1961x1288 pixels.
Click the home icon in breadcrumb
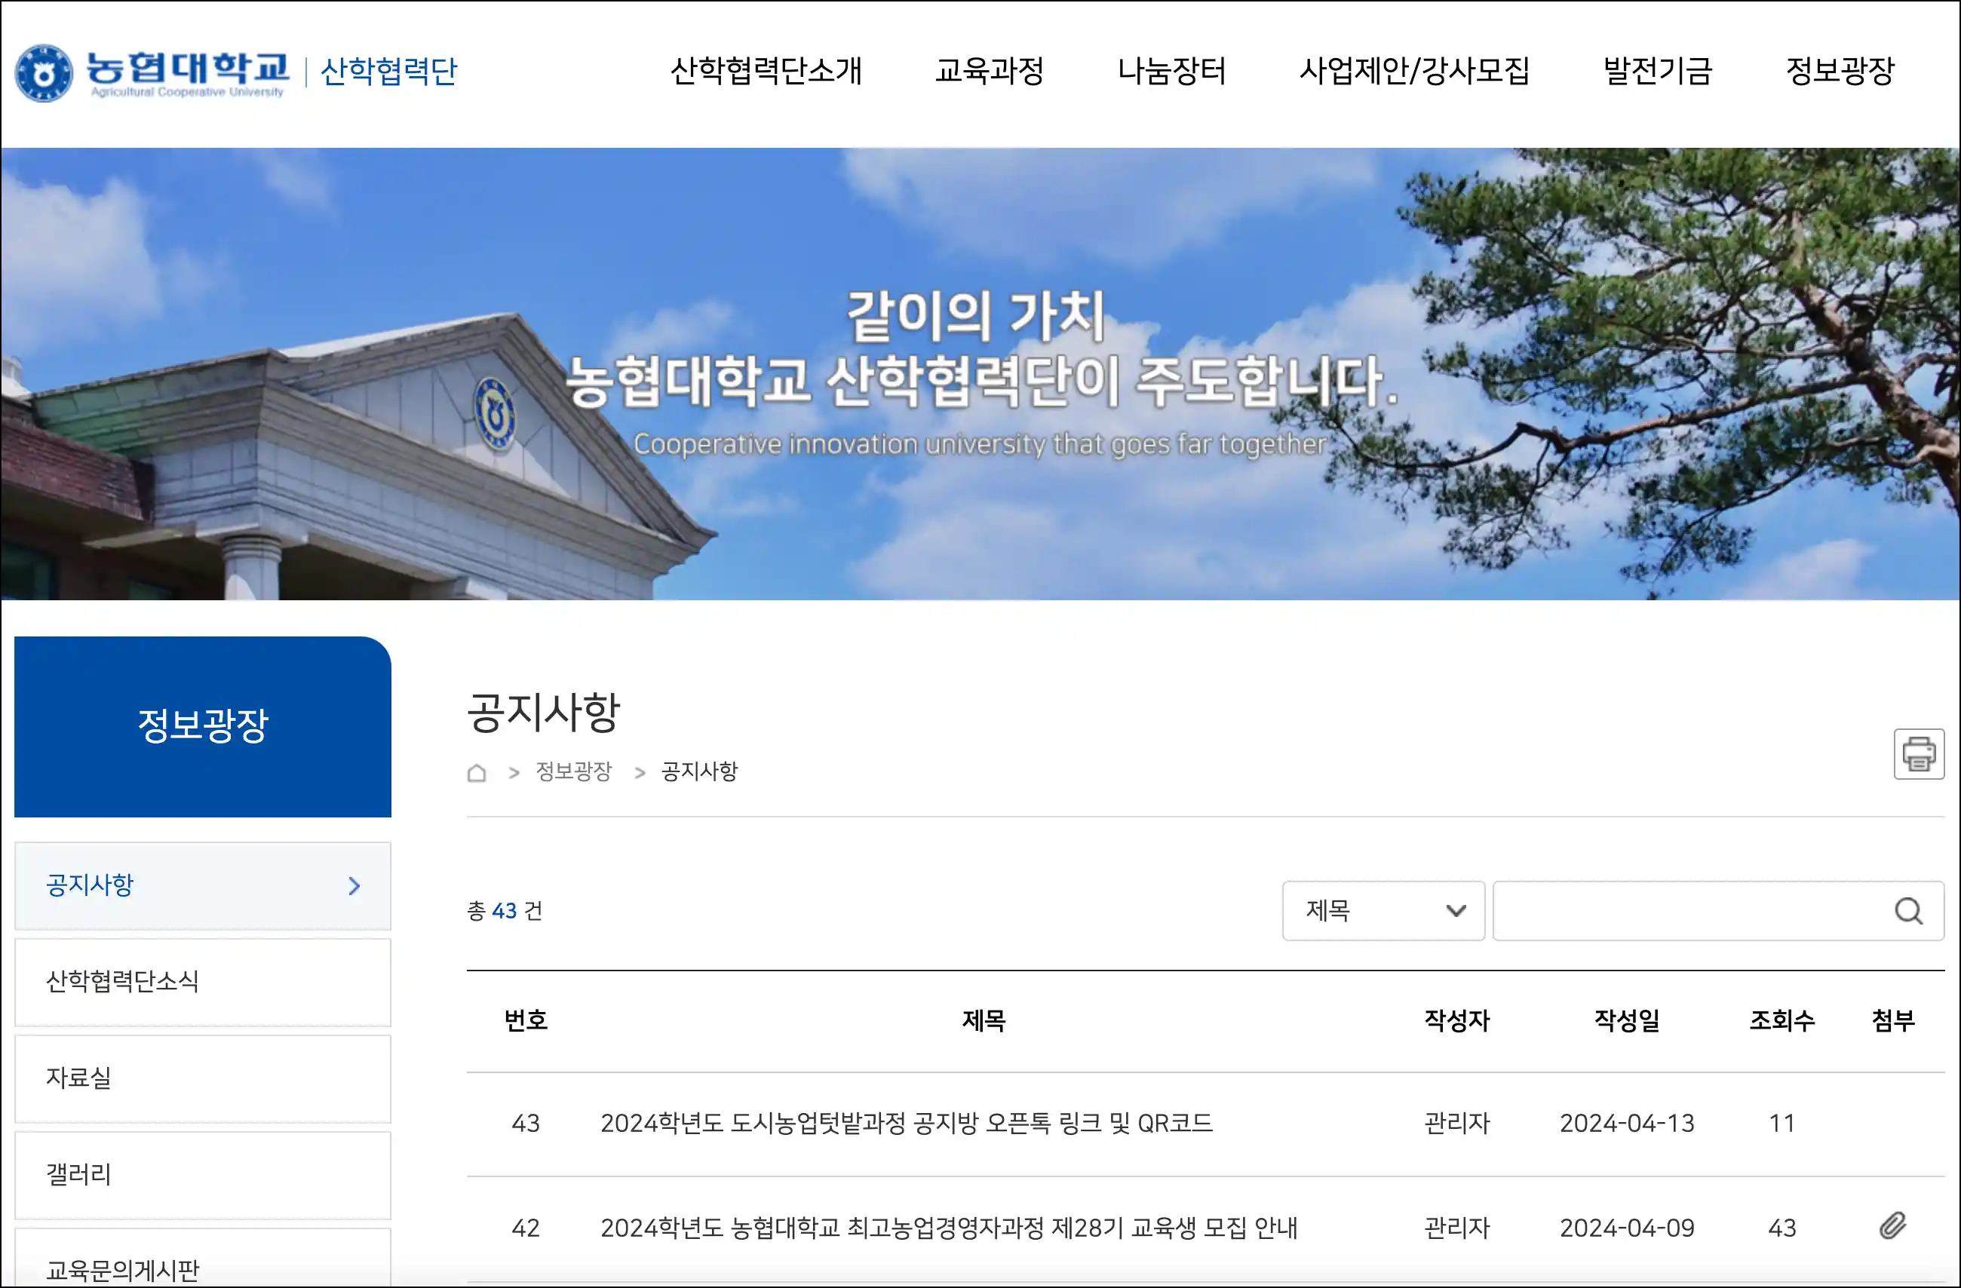(x=476, y=772)
